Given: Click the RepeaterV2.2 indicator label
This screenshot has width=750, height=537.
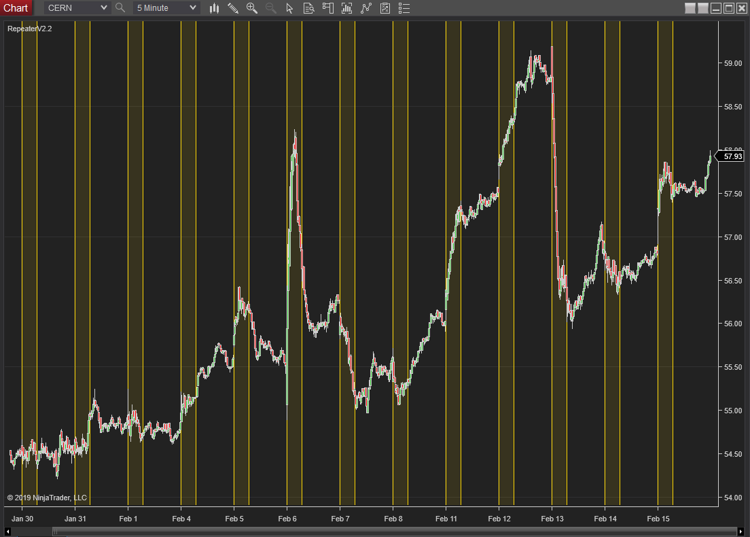Looking at the screenshot, I should tap(30, 29).
